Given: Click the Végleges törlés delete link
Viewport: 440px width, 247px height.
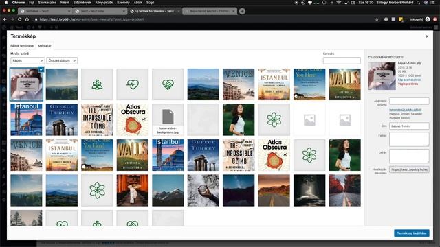Looking at the screenshot, I should coord(408,84).
